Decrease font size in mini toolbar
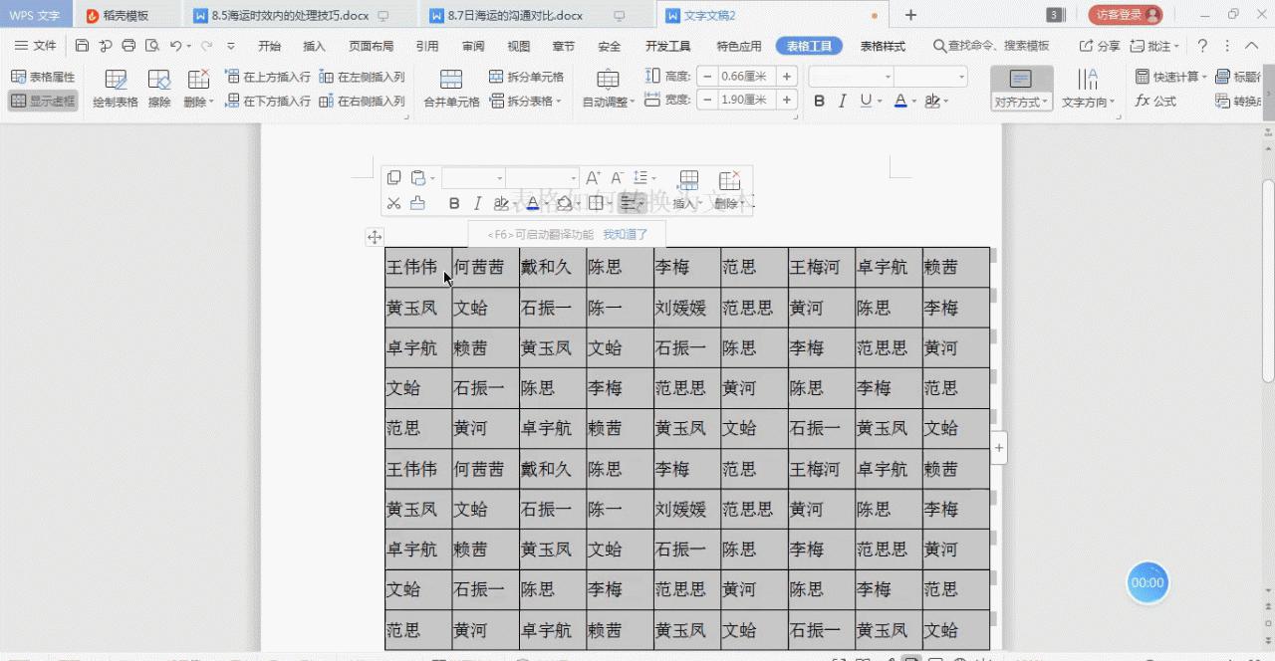Image resolution: width=1275 pixels, height=661 pixels. (x=618, y=177)
